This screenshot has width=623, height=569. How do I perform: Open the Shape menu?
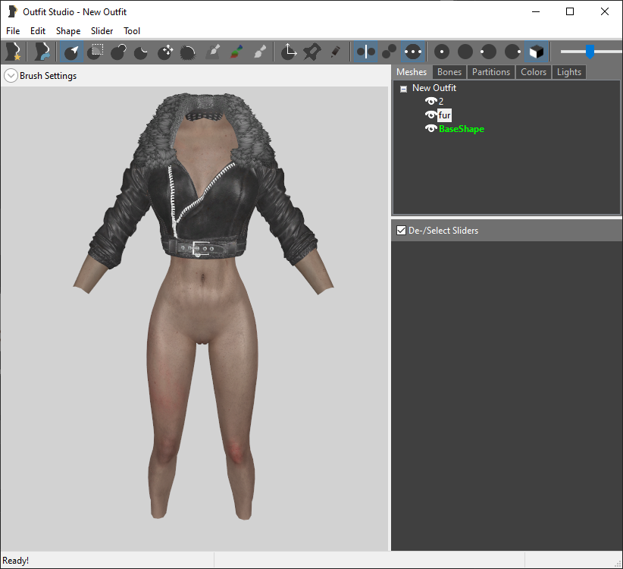[68, 31]
